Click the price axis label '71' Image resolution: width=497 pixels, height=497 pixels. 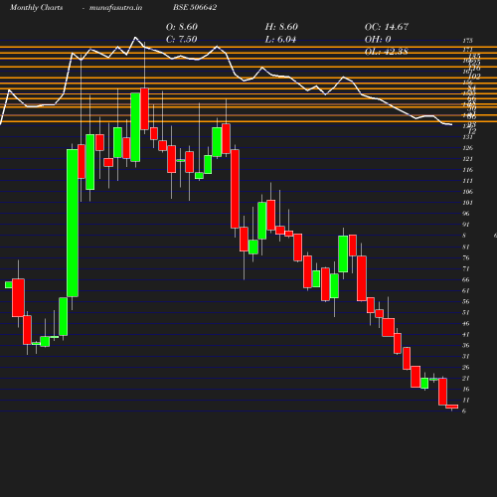point(466,268)
